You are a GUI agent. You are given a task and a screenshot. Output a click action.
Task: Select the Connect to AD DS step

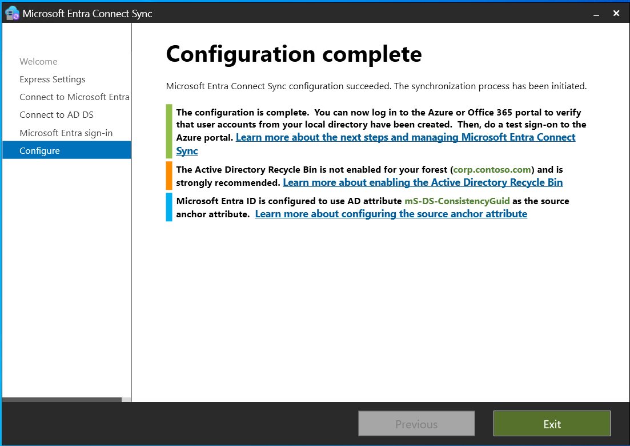57,115
